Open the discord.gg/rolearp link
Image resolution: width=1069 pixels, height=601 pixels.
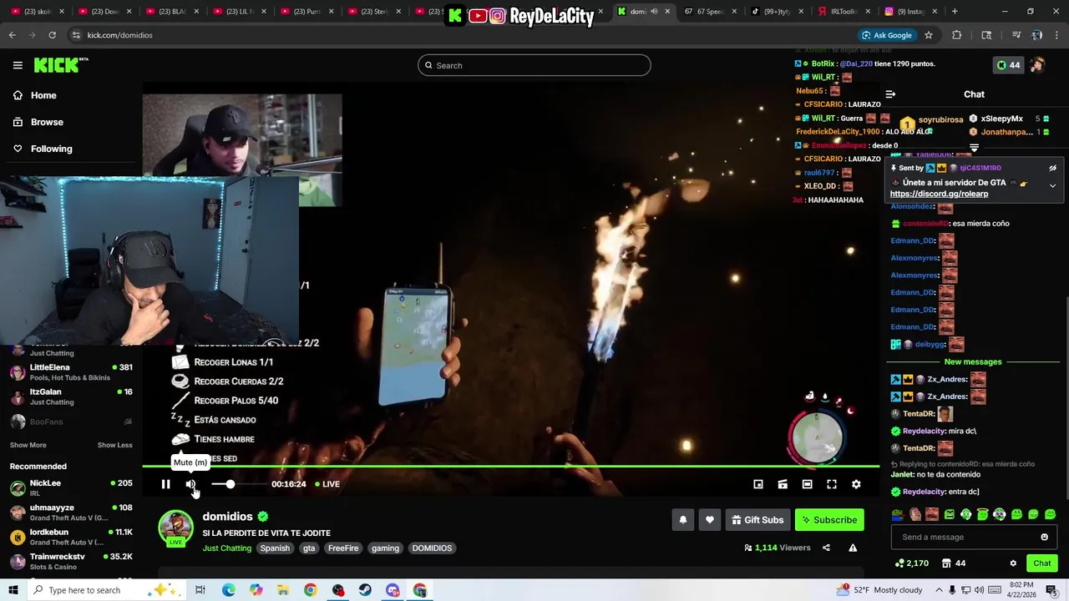coord(939,194)
